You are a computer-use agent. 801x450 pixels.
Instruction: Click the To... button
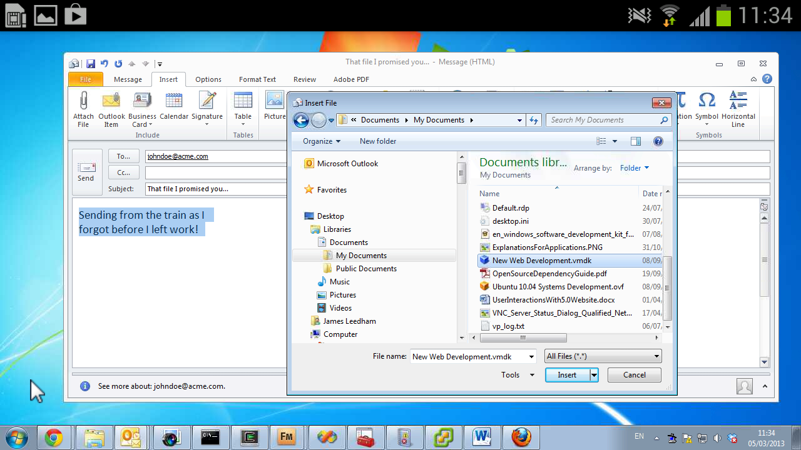pyautogui.click(x=124, y=156)
